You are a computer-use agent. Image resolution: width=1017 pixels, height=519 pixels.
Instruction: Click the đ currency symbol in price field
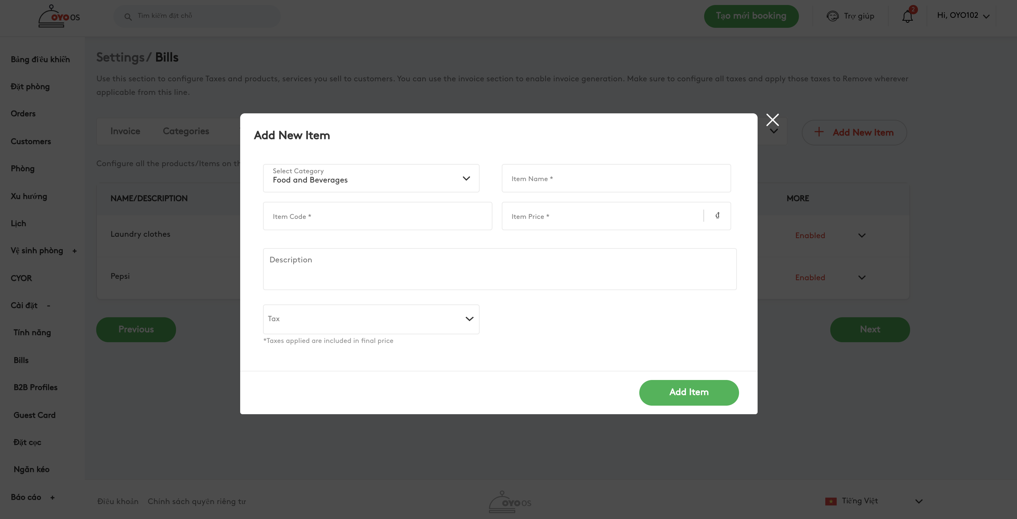click(717, 216)
